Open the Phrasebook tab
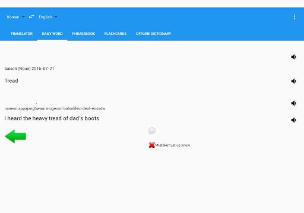Image resolution: width=304 pixels, height=213 pixels. click(x=84, y=34)
